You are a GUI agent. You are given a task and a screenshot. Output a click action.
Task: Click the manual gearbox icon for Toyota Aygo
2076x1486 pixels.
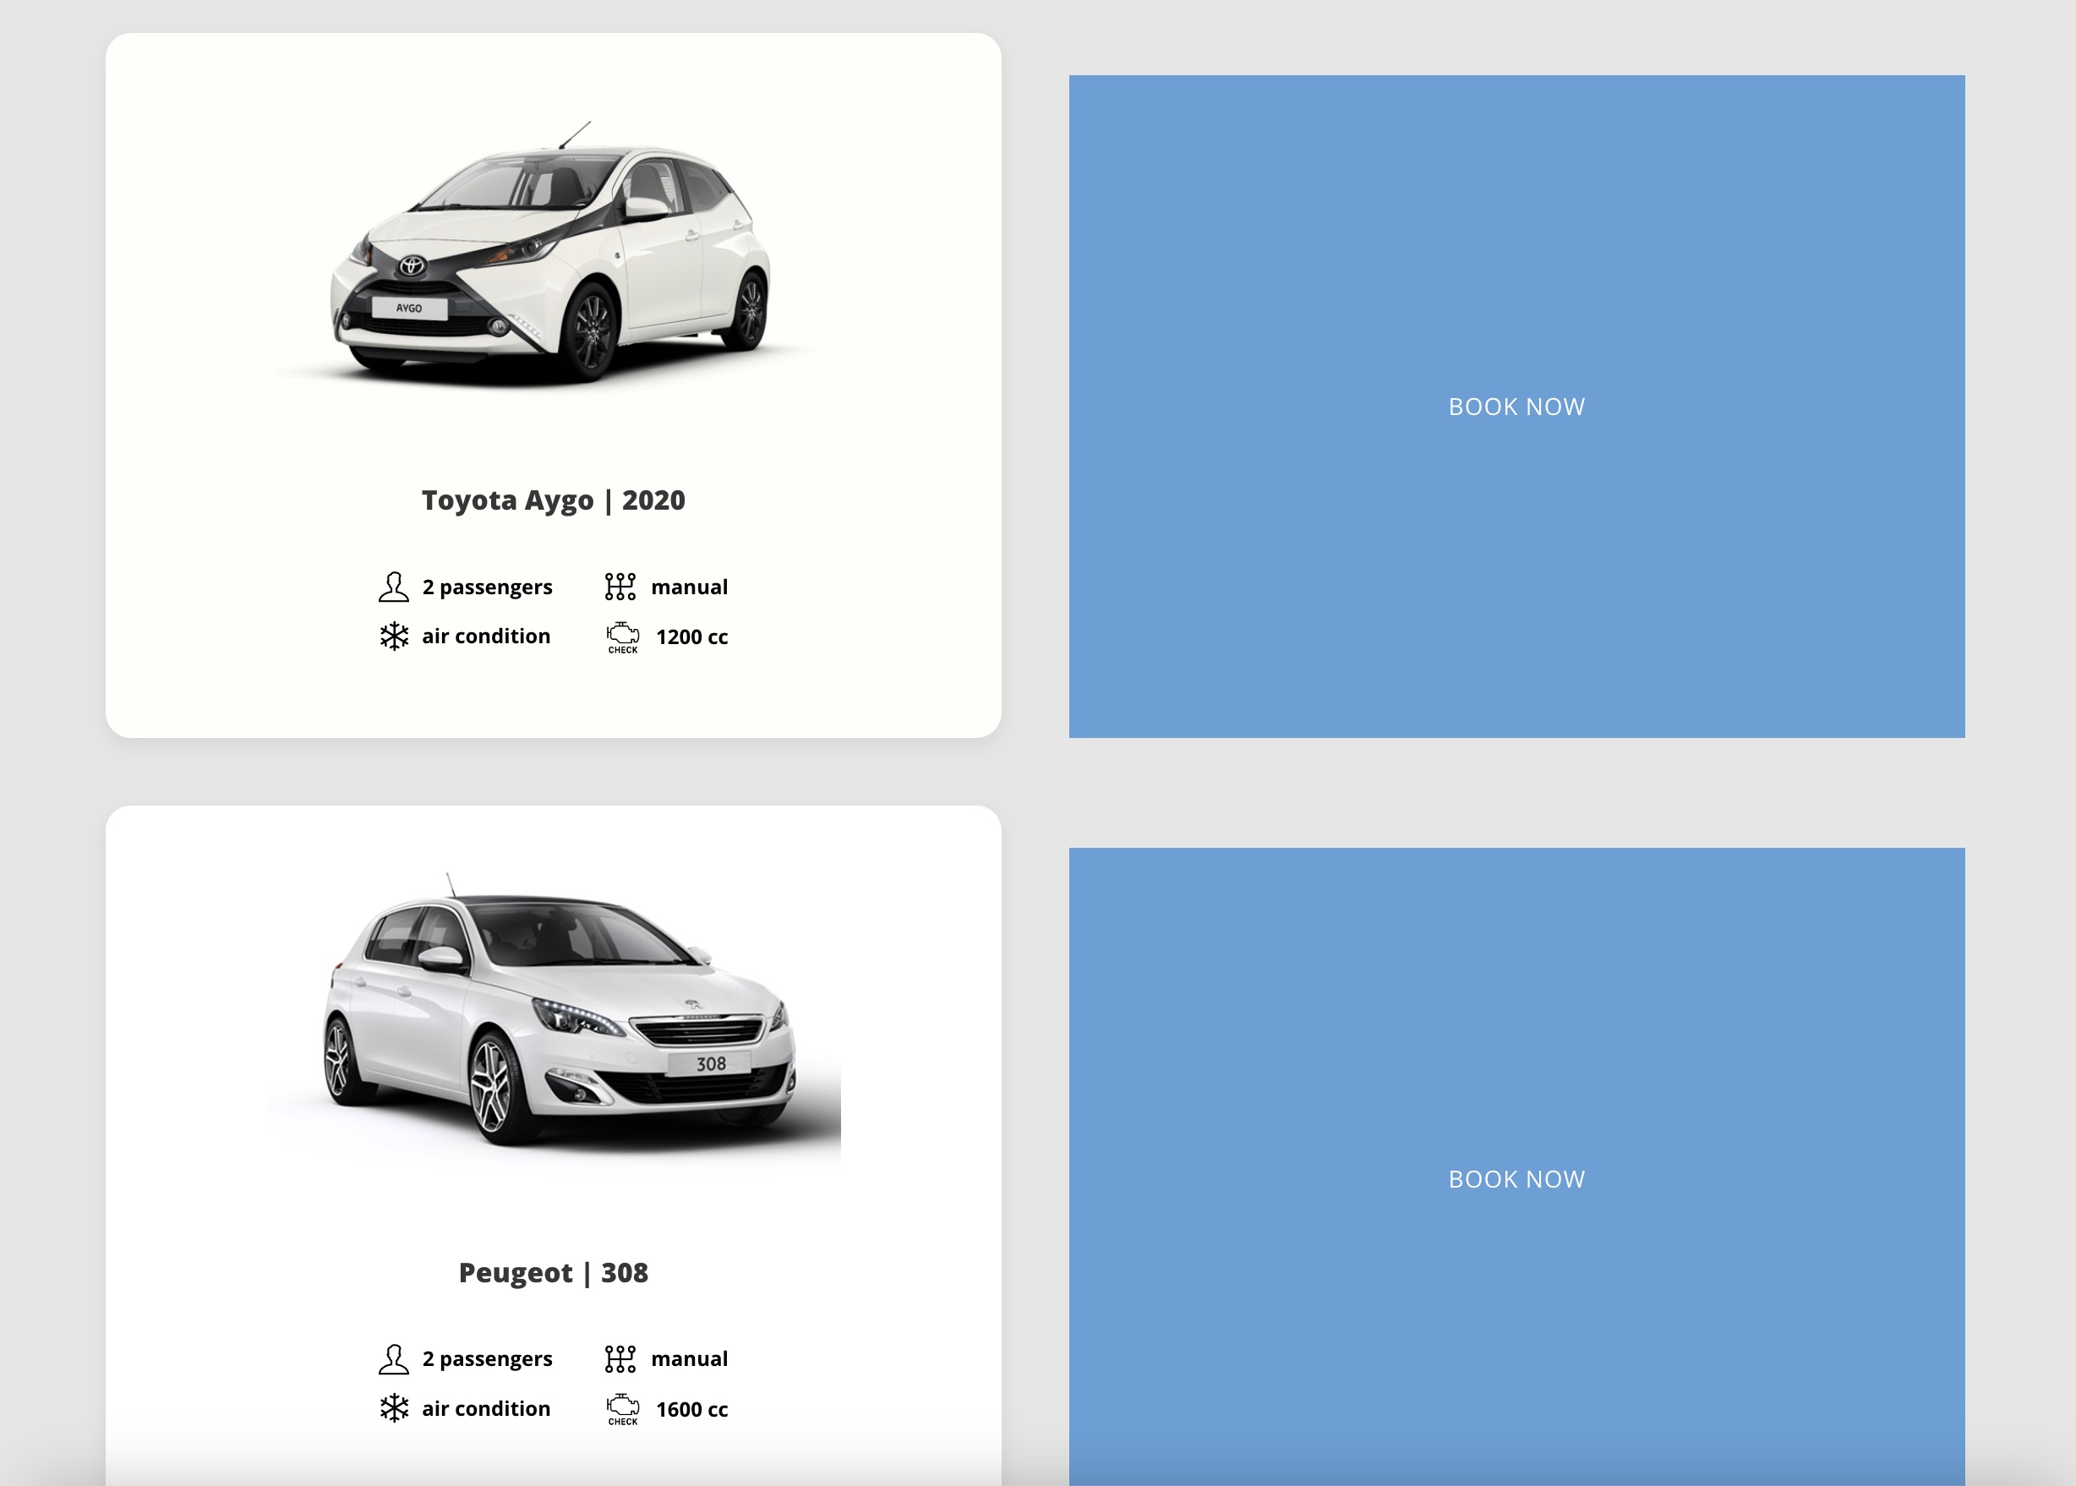[620, 587]
